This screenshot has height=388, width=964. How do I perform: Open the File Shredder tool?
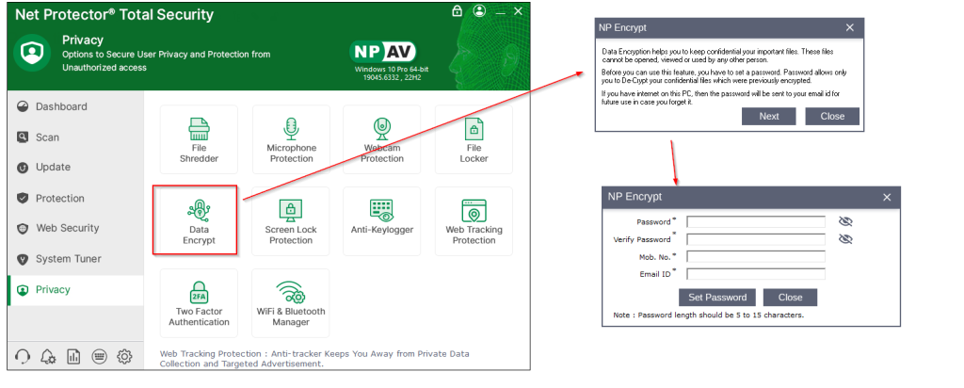[199, 139]
